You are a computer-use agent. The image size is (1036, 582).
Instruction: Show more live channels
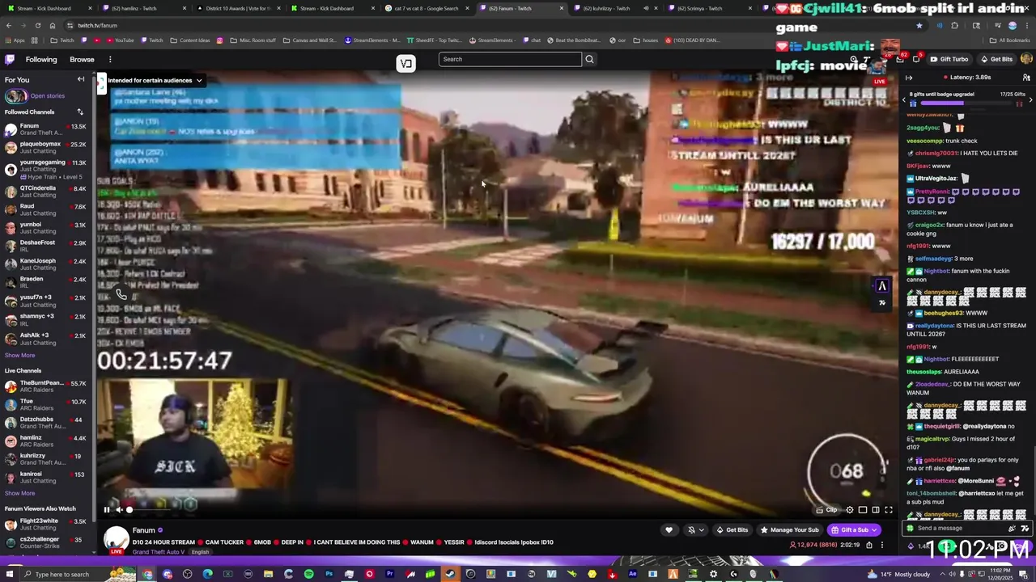(x=20, y=493)
